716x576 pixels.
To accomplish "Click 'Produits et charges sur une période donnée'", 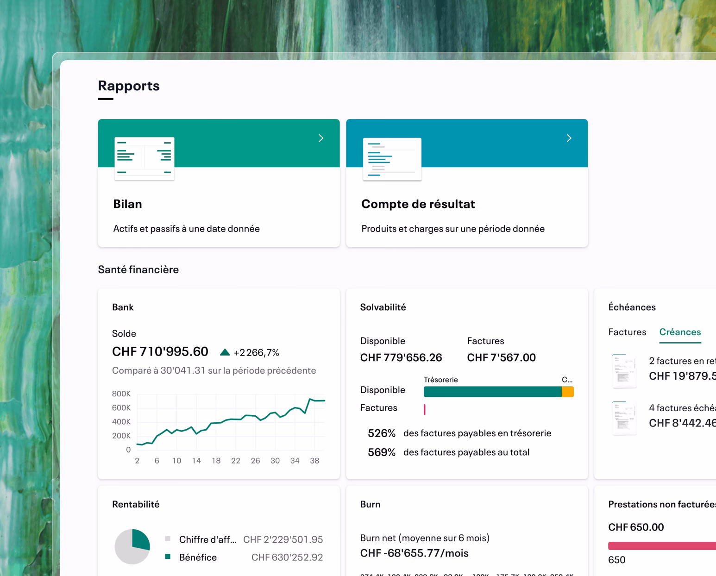I will pos(453,229).
